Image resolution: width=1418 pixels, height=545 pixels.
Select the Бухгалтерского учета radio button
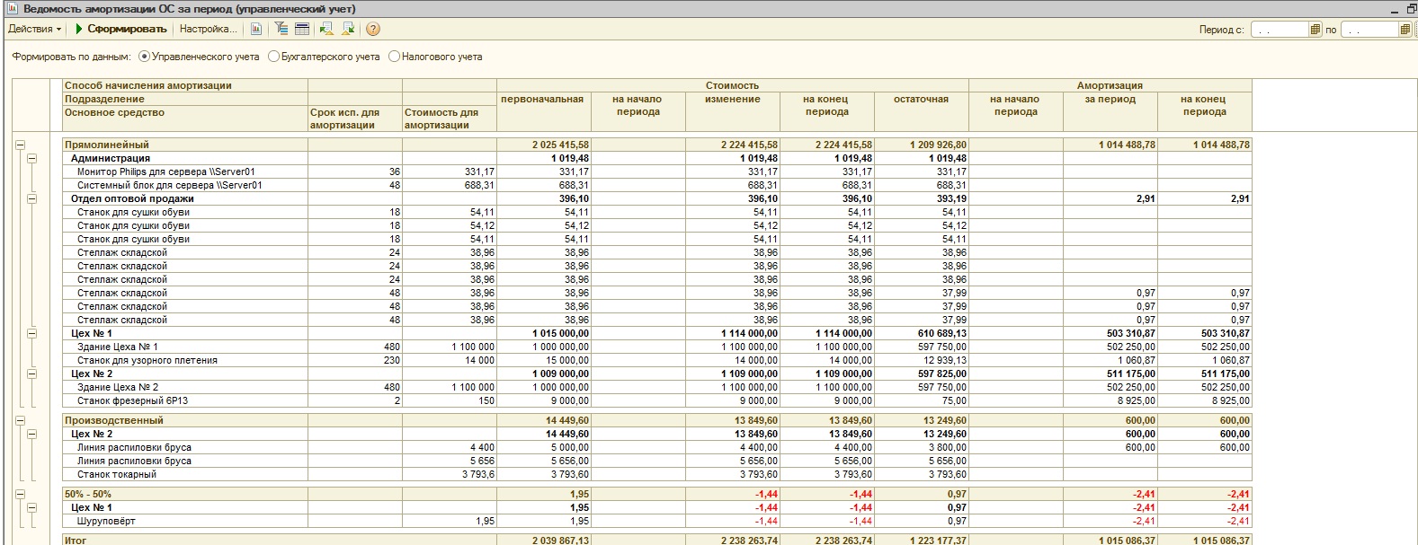(273, 57)
